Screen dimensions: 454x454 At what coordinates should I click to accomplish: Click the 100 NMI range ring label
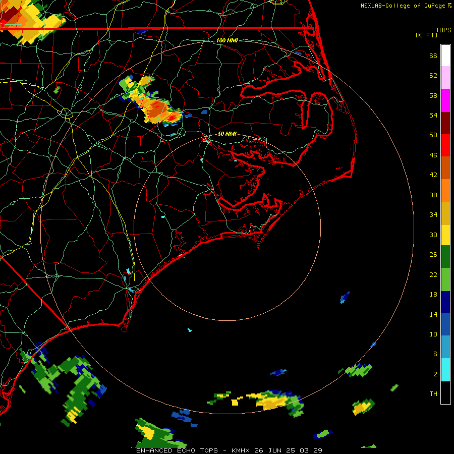[x=227, y=40]
